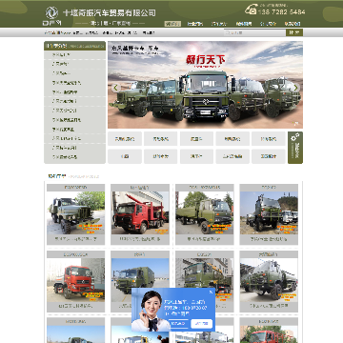Image resolution: width=343 pixels, height=343 pixels.
Task: Select the top item in the product category sidebar
Action: 74,55
